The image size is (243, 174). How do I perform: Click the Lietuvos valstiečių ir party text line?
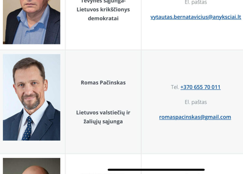(103, 113)
